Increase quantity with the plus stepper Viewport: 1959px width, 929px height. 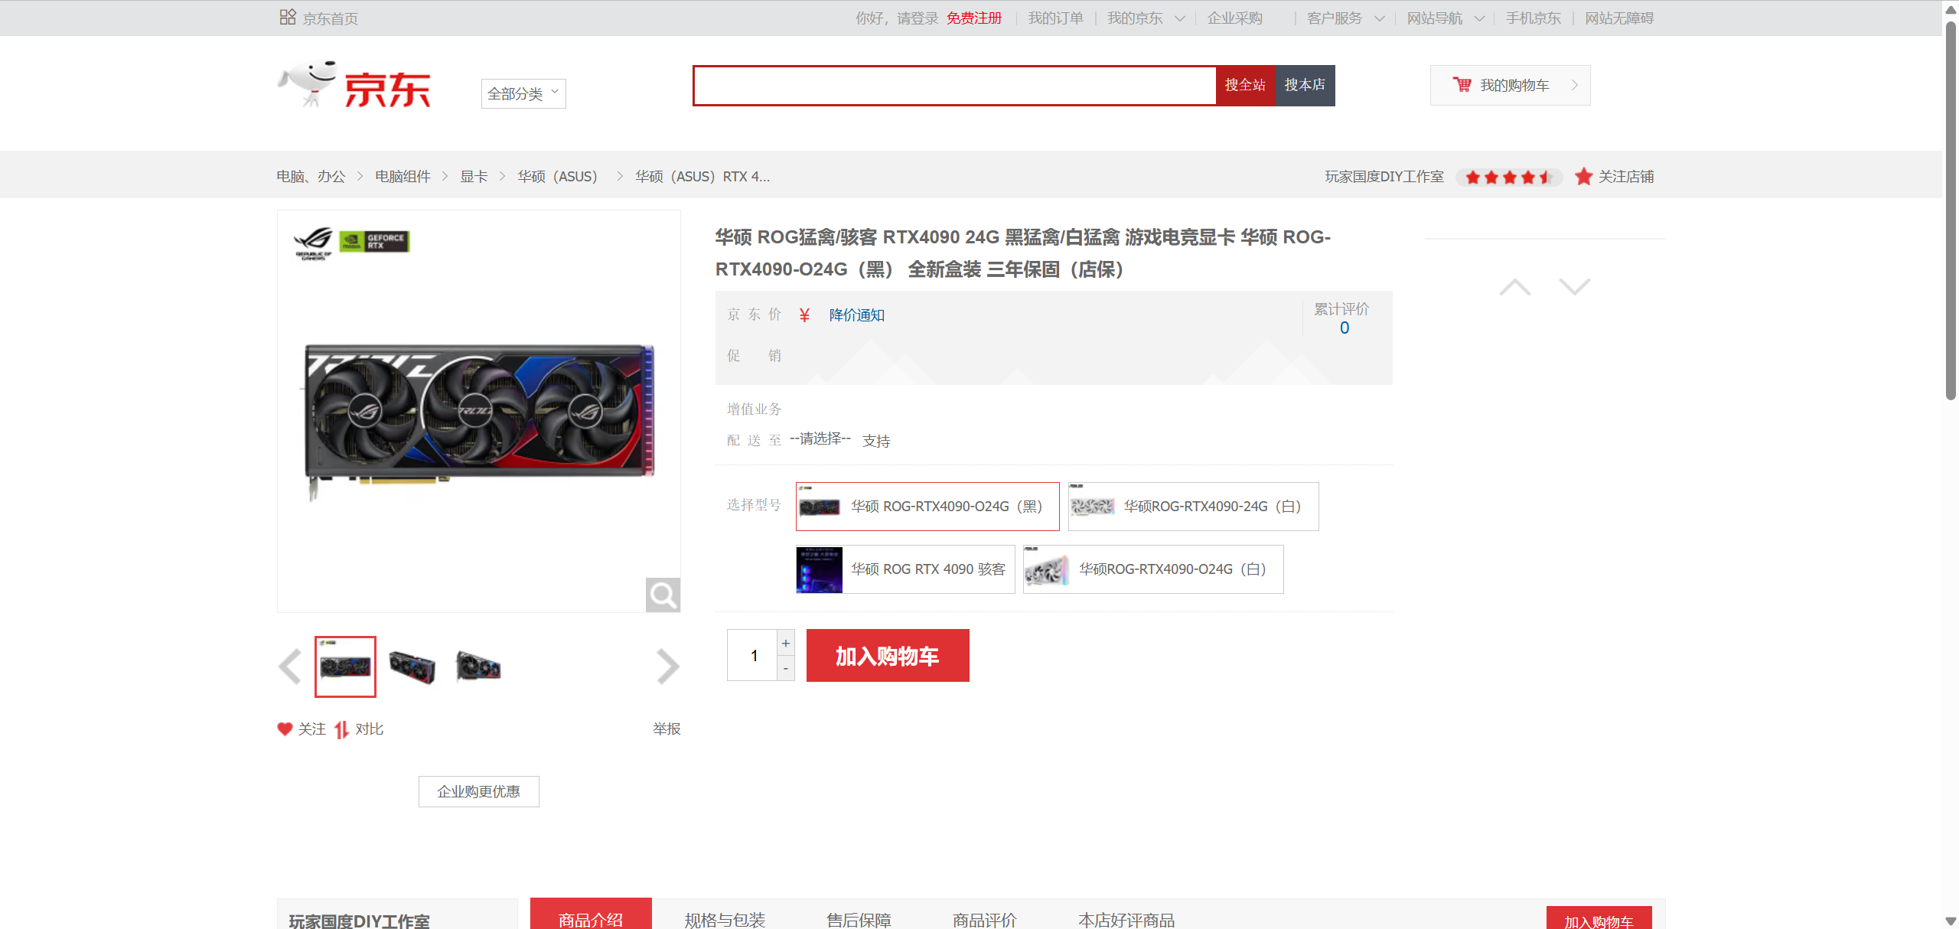(786, 643)
